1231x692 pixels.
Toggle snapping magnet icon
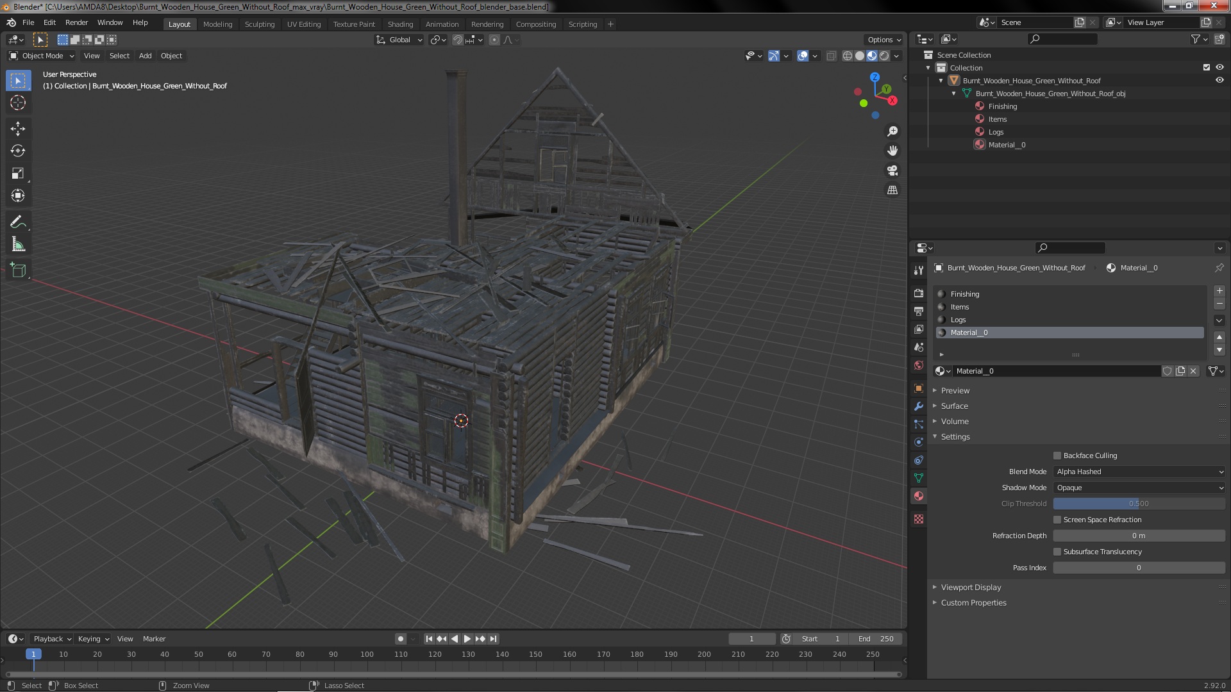(x=458, y=40)
